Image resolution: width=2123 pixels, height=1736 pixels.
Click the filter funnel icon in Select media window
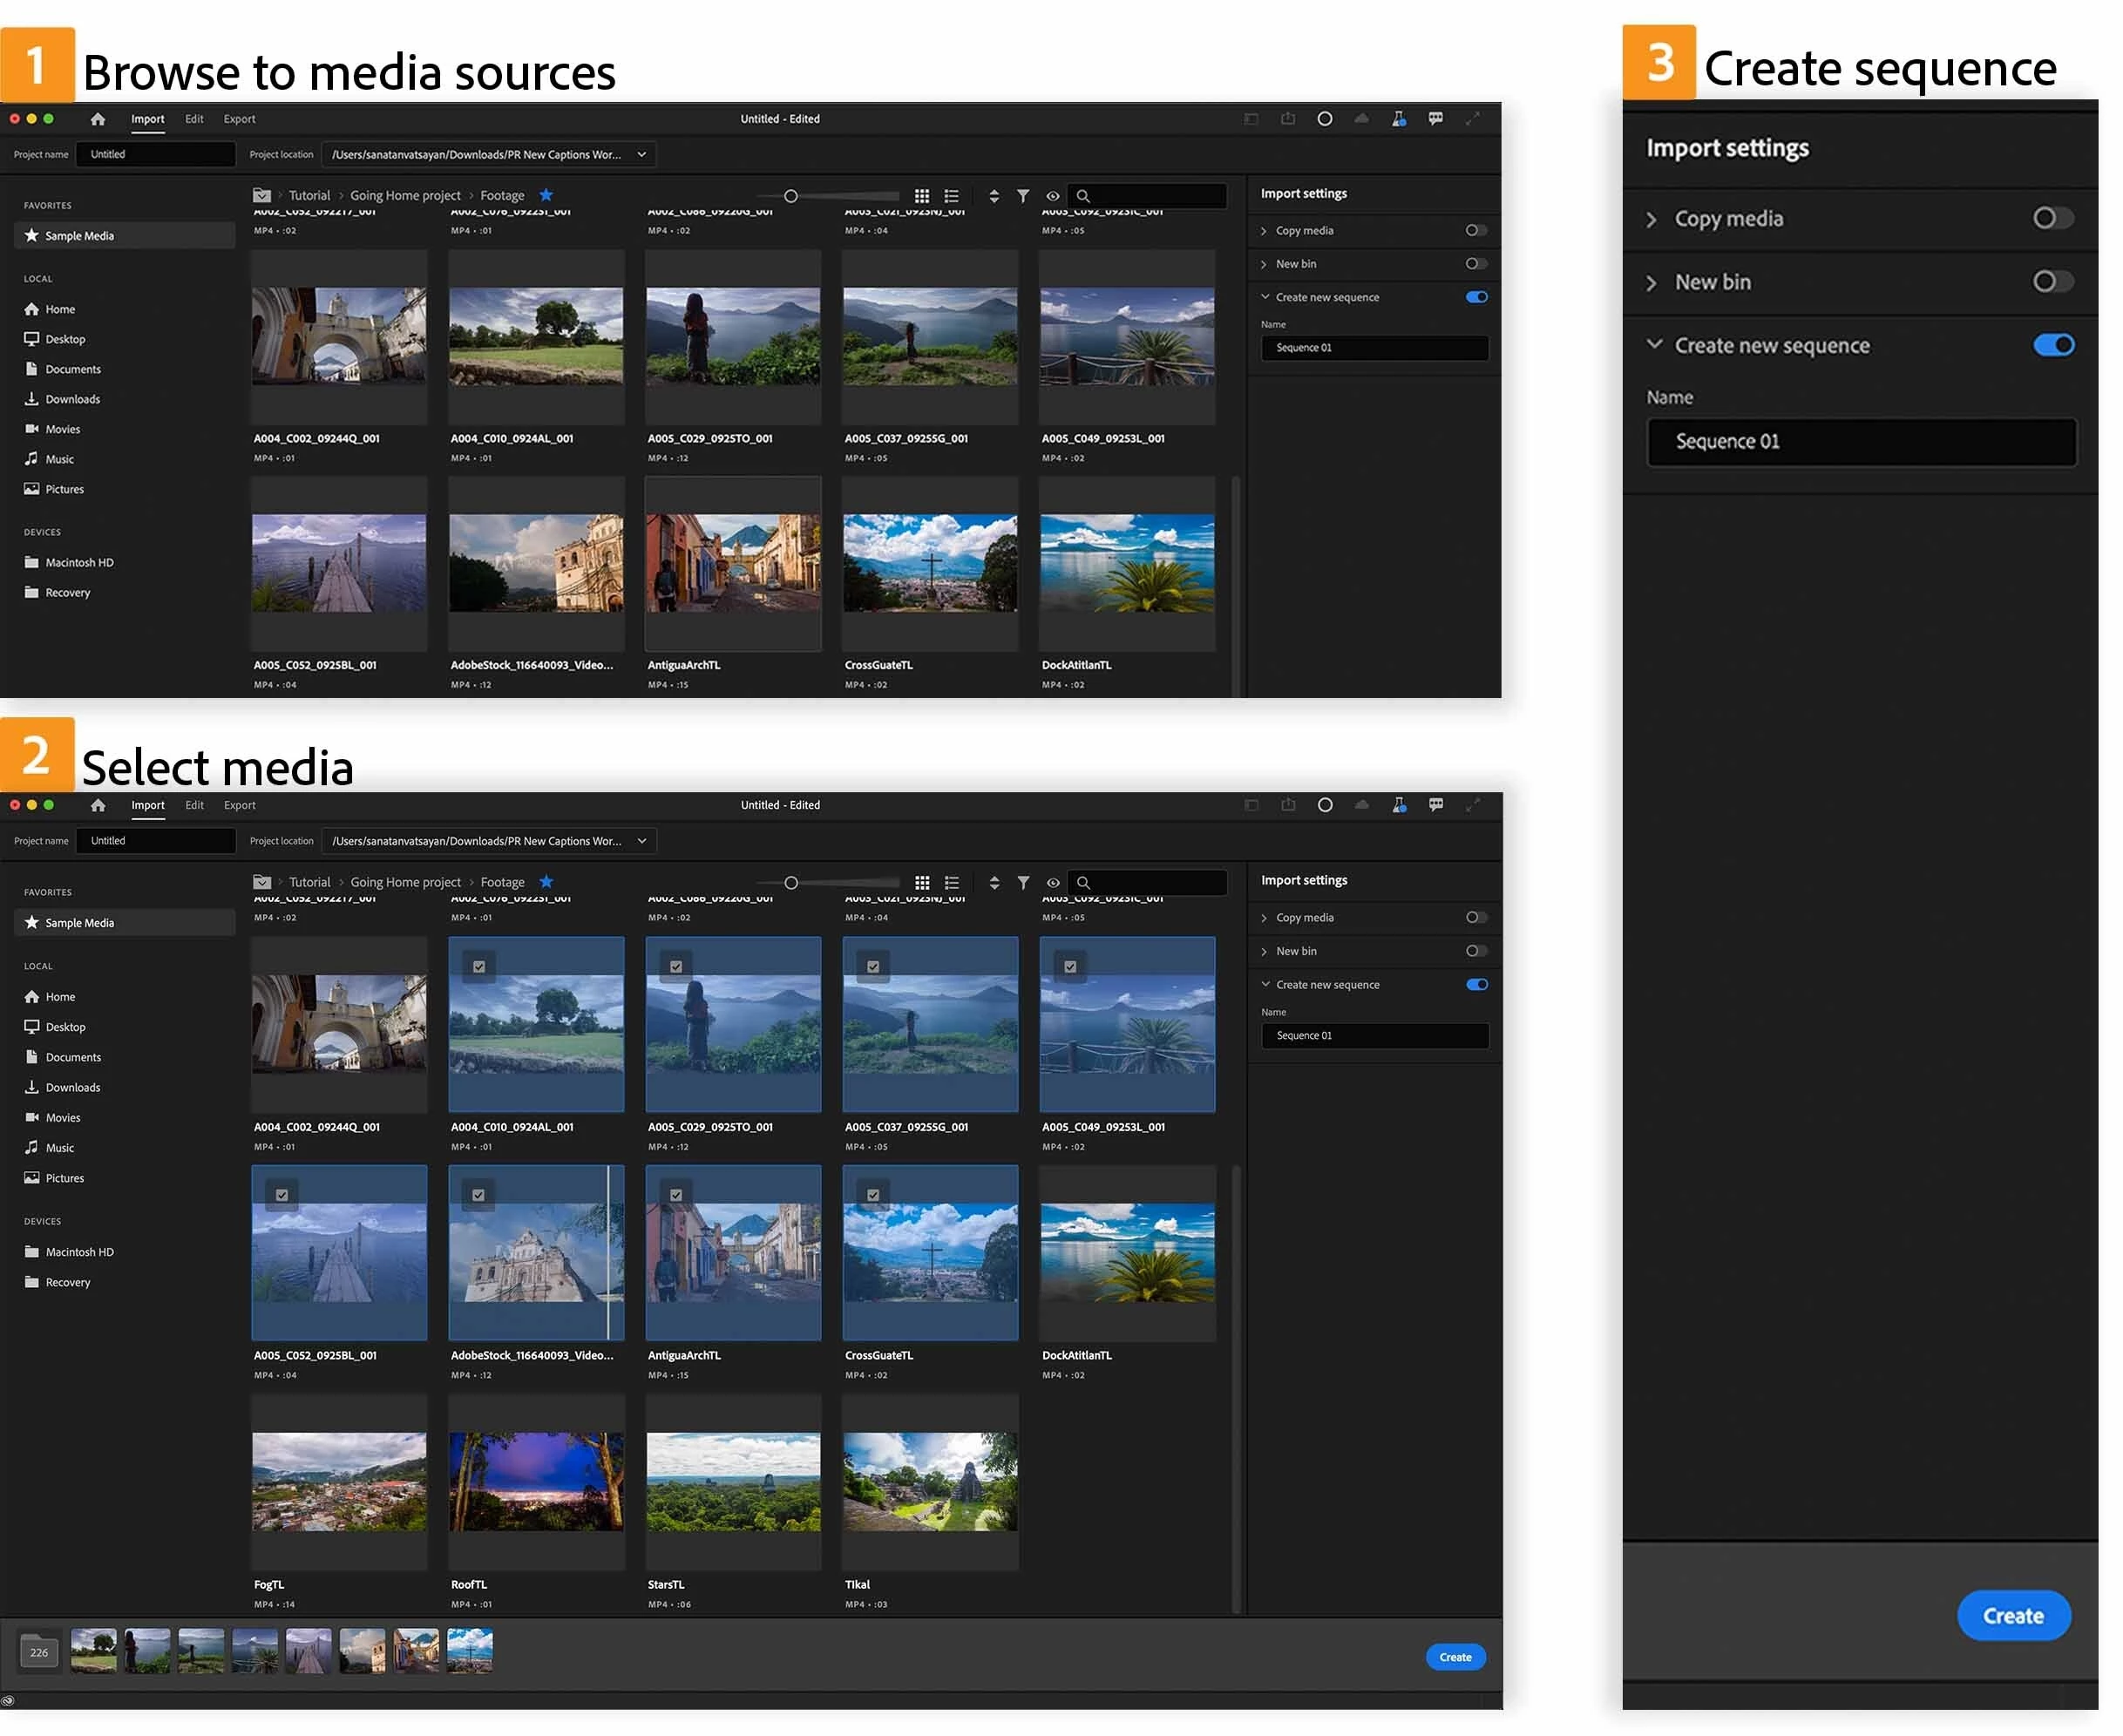pyautogui.click(x=1023, y=882)
